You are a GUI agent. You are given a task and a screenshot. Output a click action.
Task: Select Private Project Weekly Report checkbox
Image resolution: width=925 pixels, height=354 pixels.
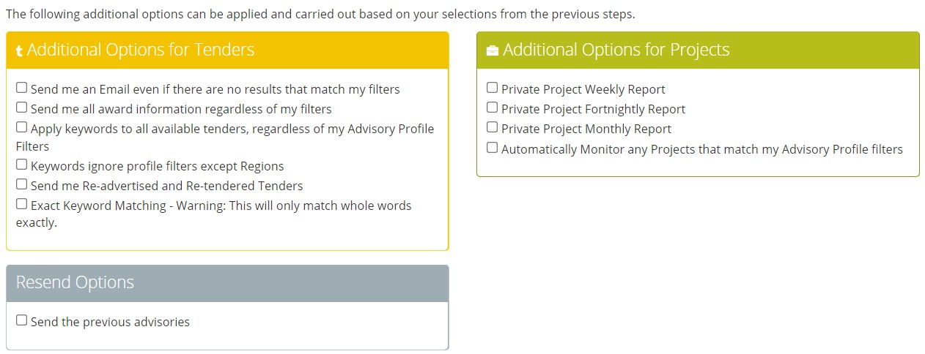click(493, 88)
